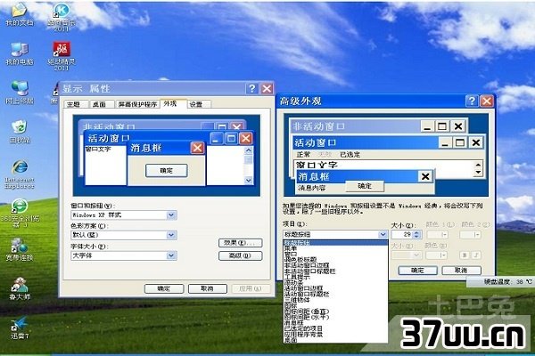Choose 滚动条 from the item list
This screenshot has width=535, height=356.
(336, 283)
